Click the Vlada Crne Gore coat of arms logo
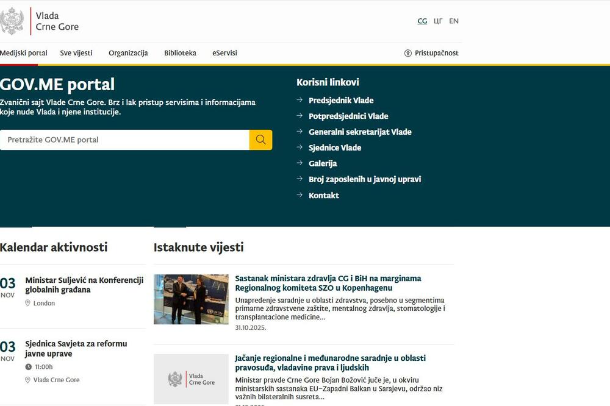Viewport: 610px width, 406px height. (12, 20)
